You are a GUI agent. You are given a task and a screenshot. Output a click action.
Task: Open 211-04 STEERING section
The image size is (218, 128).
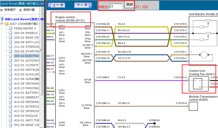(26, 47)
